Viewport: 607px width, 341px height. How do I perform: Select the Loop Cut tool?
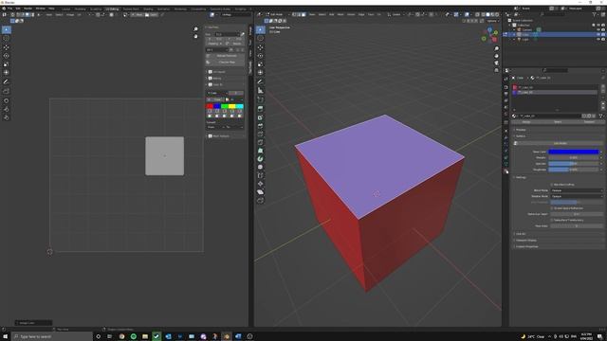pos(261,135)
